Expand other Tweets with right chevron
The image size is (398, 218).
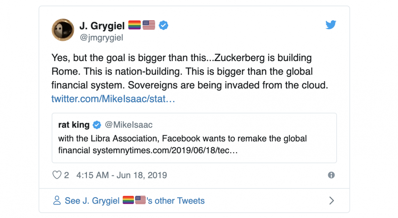[x=331, y=200]
